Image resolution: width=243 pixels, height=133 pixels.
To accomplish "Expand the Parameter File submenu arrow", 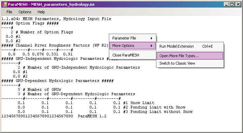I will (x=152, y=38).
